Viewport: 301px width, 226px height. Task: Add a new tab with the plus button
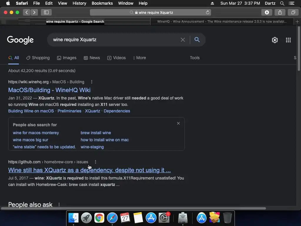click(297, 21)
